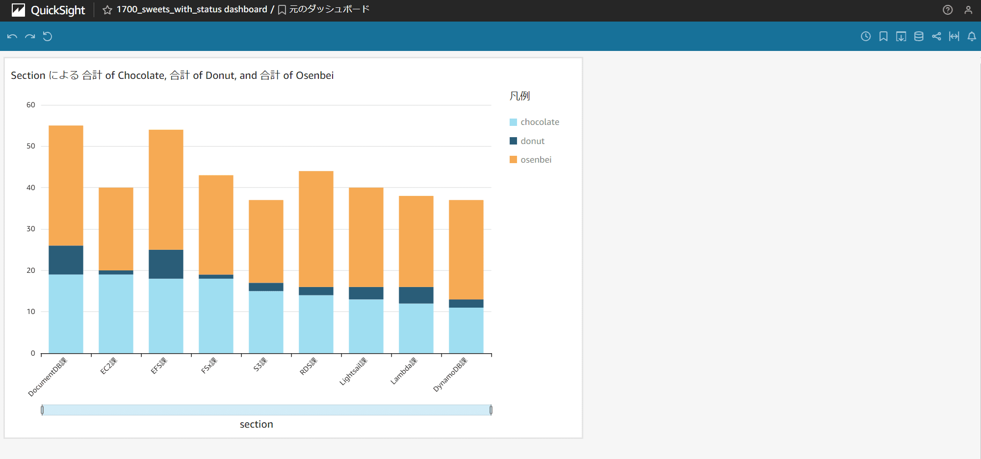Click the bookmark icon beside 元のダッシュボード
The height and width of the screenshot is (459, 981).
[282, 10]
